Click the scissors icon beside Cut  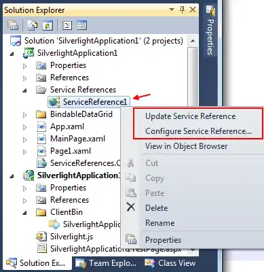pyautogui.click(x=131, y=163)
